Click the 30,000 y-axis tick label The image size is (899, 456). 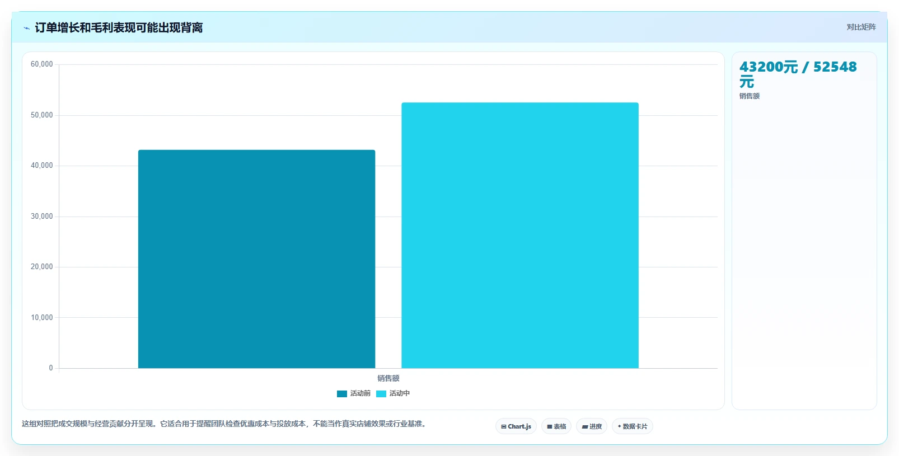42,217
